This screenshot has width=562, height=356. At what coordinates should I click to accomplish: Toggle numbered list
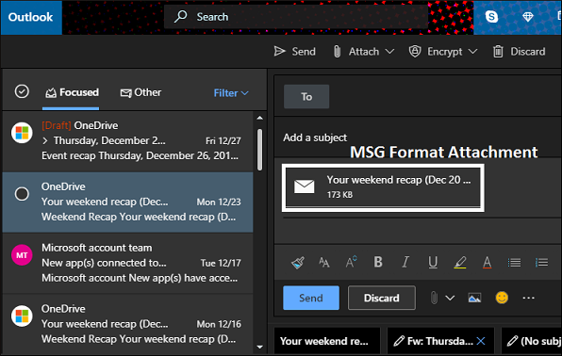pos(541,263)
